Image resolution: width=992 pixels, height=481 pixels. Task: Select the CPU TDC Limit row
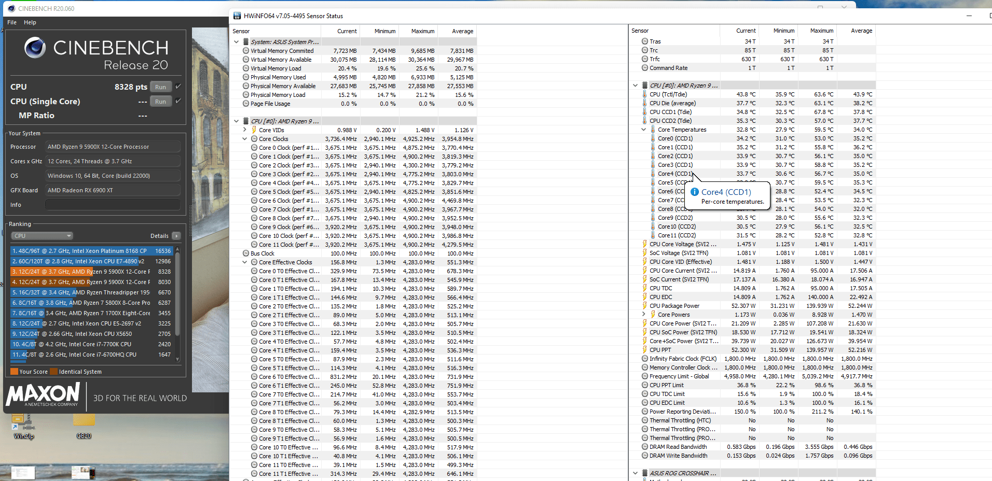coord(753,394)
